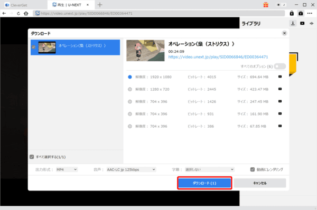Go forward using the browser forward arrow
This screenshot has height=210, width=317.
tap(11, 13)
